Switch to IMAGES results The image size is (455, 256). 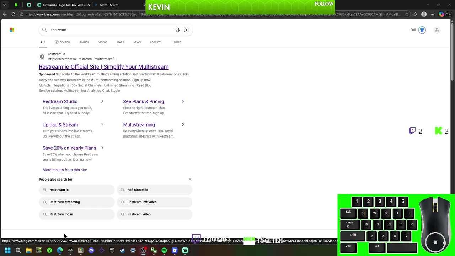tap(84, 42)
